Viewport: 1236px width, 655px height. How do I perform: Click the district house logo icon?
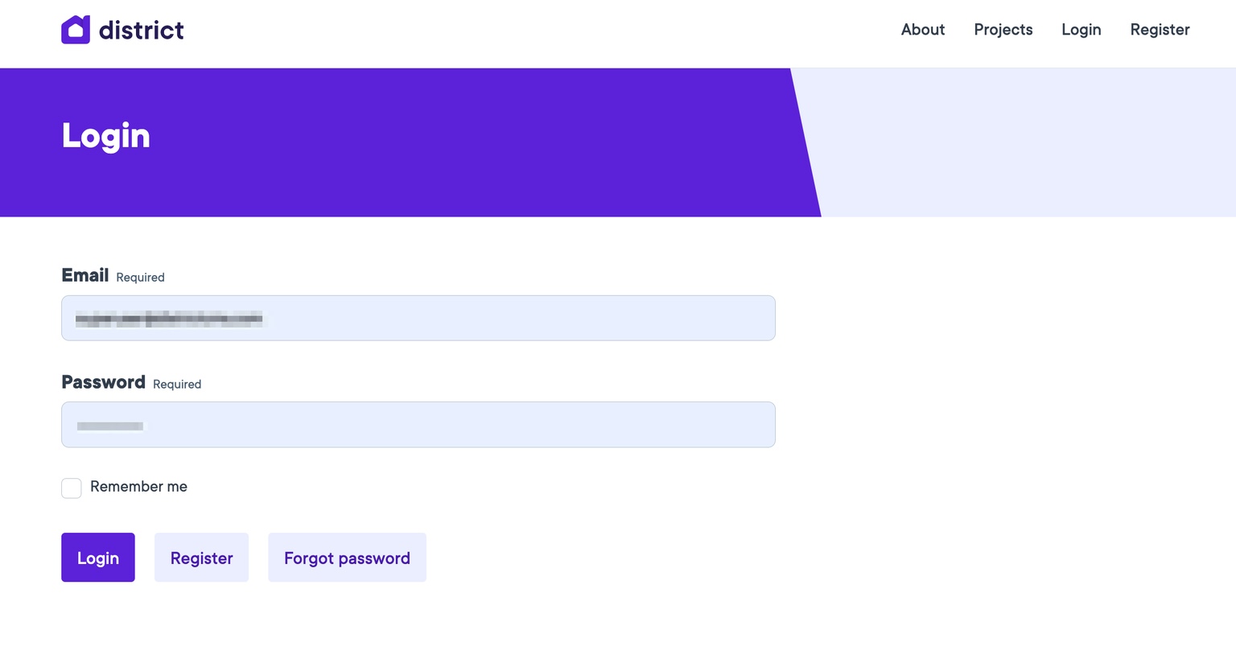pos(76,30)
